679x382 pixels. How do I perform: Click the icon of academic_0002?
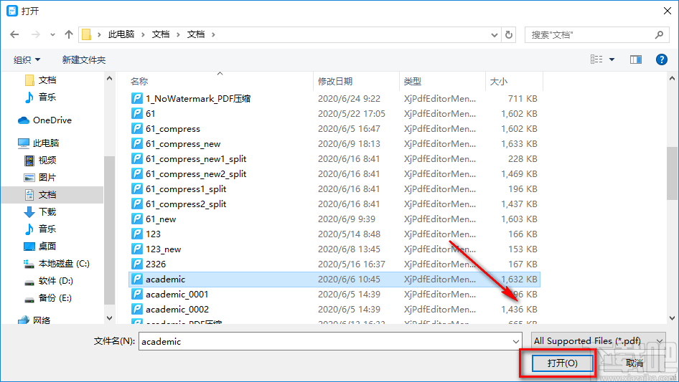pos(137,310)
